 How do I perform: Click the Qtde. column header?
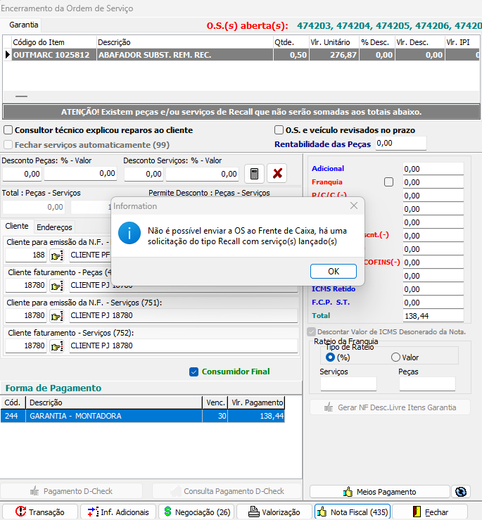pyautogui.click(x=291, y=42)
